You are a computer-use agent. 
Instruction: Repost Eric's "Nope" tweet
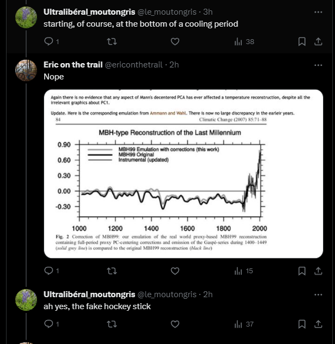coord(112,271)
